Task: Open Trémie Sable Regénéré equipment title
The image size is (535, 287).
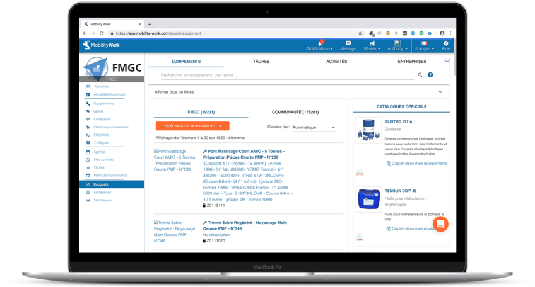Action: click(245, 226)
